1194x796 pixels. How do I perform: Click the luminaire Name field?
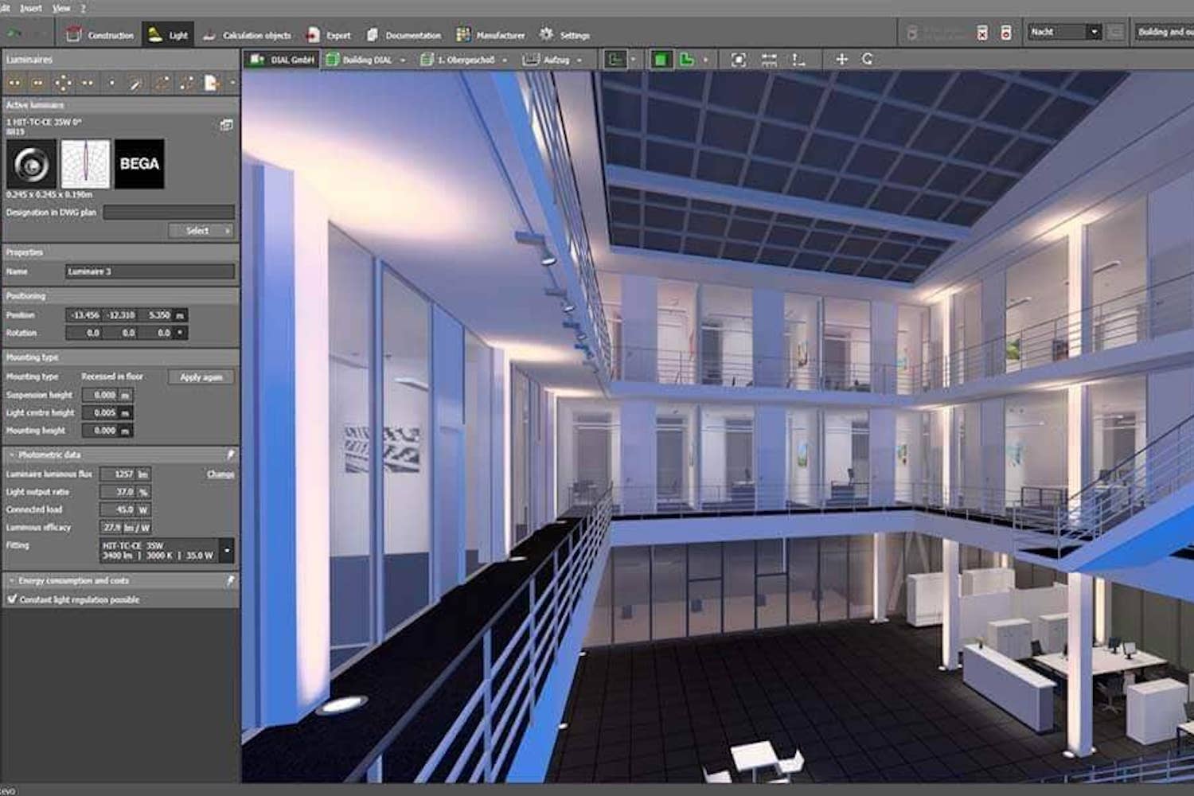coord(150,271)
